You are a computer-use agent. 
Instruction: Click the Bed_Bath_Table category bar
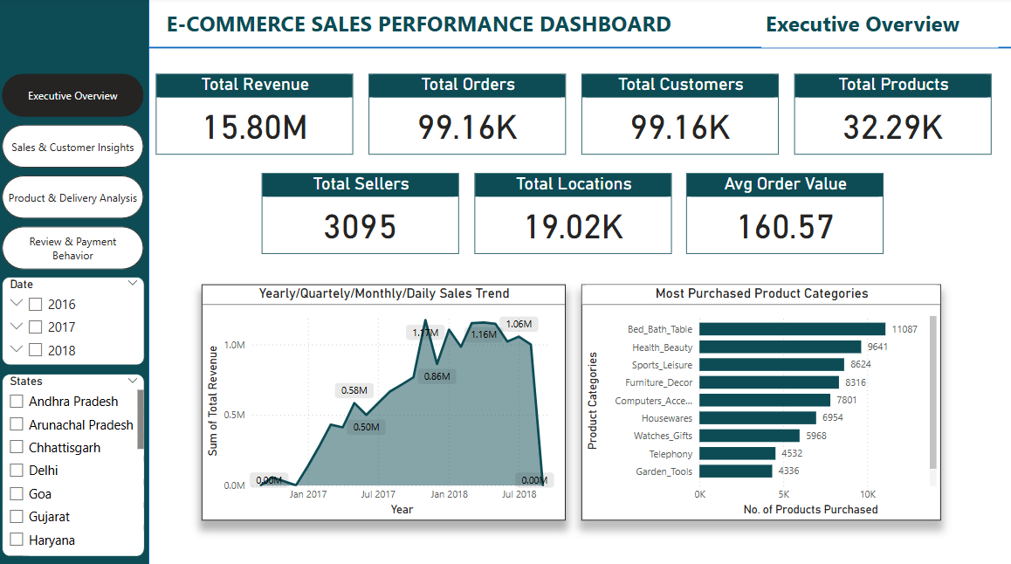pyautogui.click(x=790, y=330)
